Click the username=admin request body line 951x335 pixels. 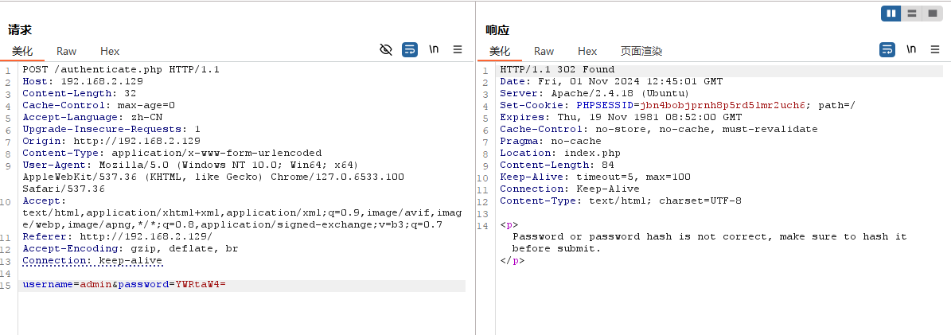click(124, 285)
